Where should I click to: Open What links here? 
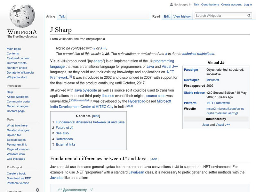point(17,125)
